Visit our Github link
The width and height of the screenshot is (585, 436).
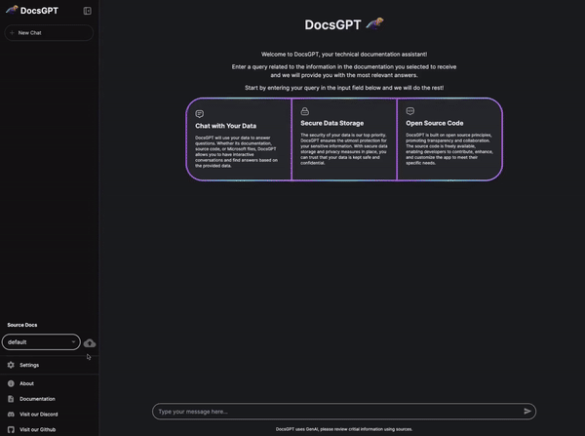(37, 429)
